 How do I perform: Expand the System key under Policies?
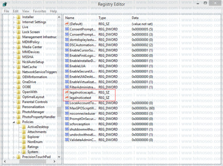tap(19, 152)
